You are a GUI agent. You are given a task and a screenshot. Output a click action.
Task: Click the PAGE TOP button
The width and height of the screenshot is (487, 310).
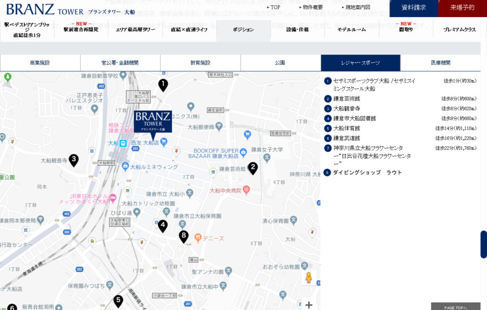tap(456, 307)
